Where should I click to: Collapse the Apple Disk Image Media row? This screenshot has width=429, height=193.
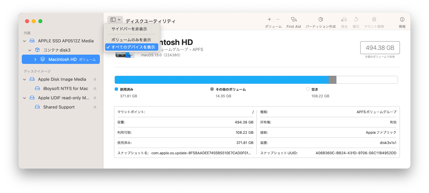tap(25, 79)
